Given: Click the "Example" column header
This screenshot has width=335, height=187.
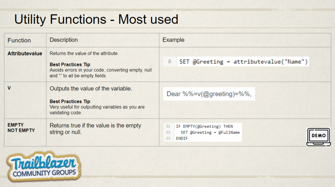Looking at the screenshot, I should point(173,40).
